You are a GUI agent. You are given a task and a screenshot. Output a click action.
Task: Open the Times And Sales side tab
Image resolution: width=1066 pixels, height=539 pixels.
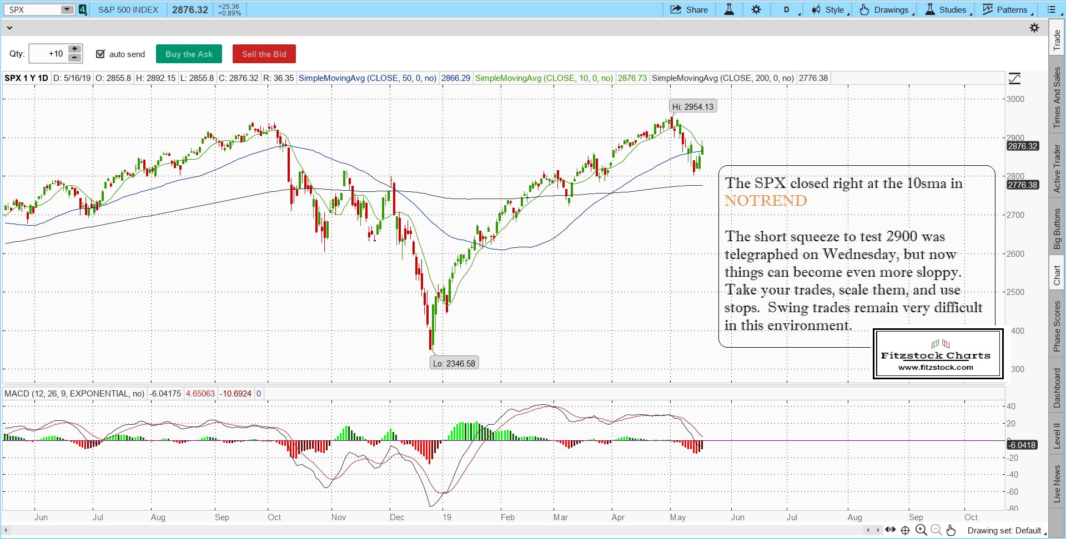tap(1057, 98)
